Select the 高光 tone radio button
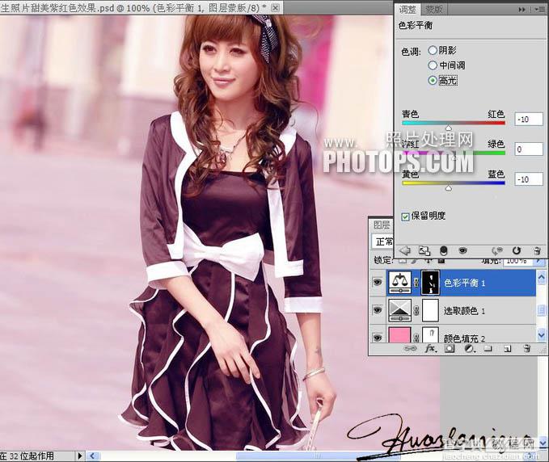549x462 pixels. click(433, 81)
